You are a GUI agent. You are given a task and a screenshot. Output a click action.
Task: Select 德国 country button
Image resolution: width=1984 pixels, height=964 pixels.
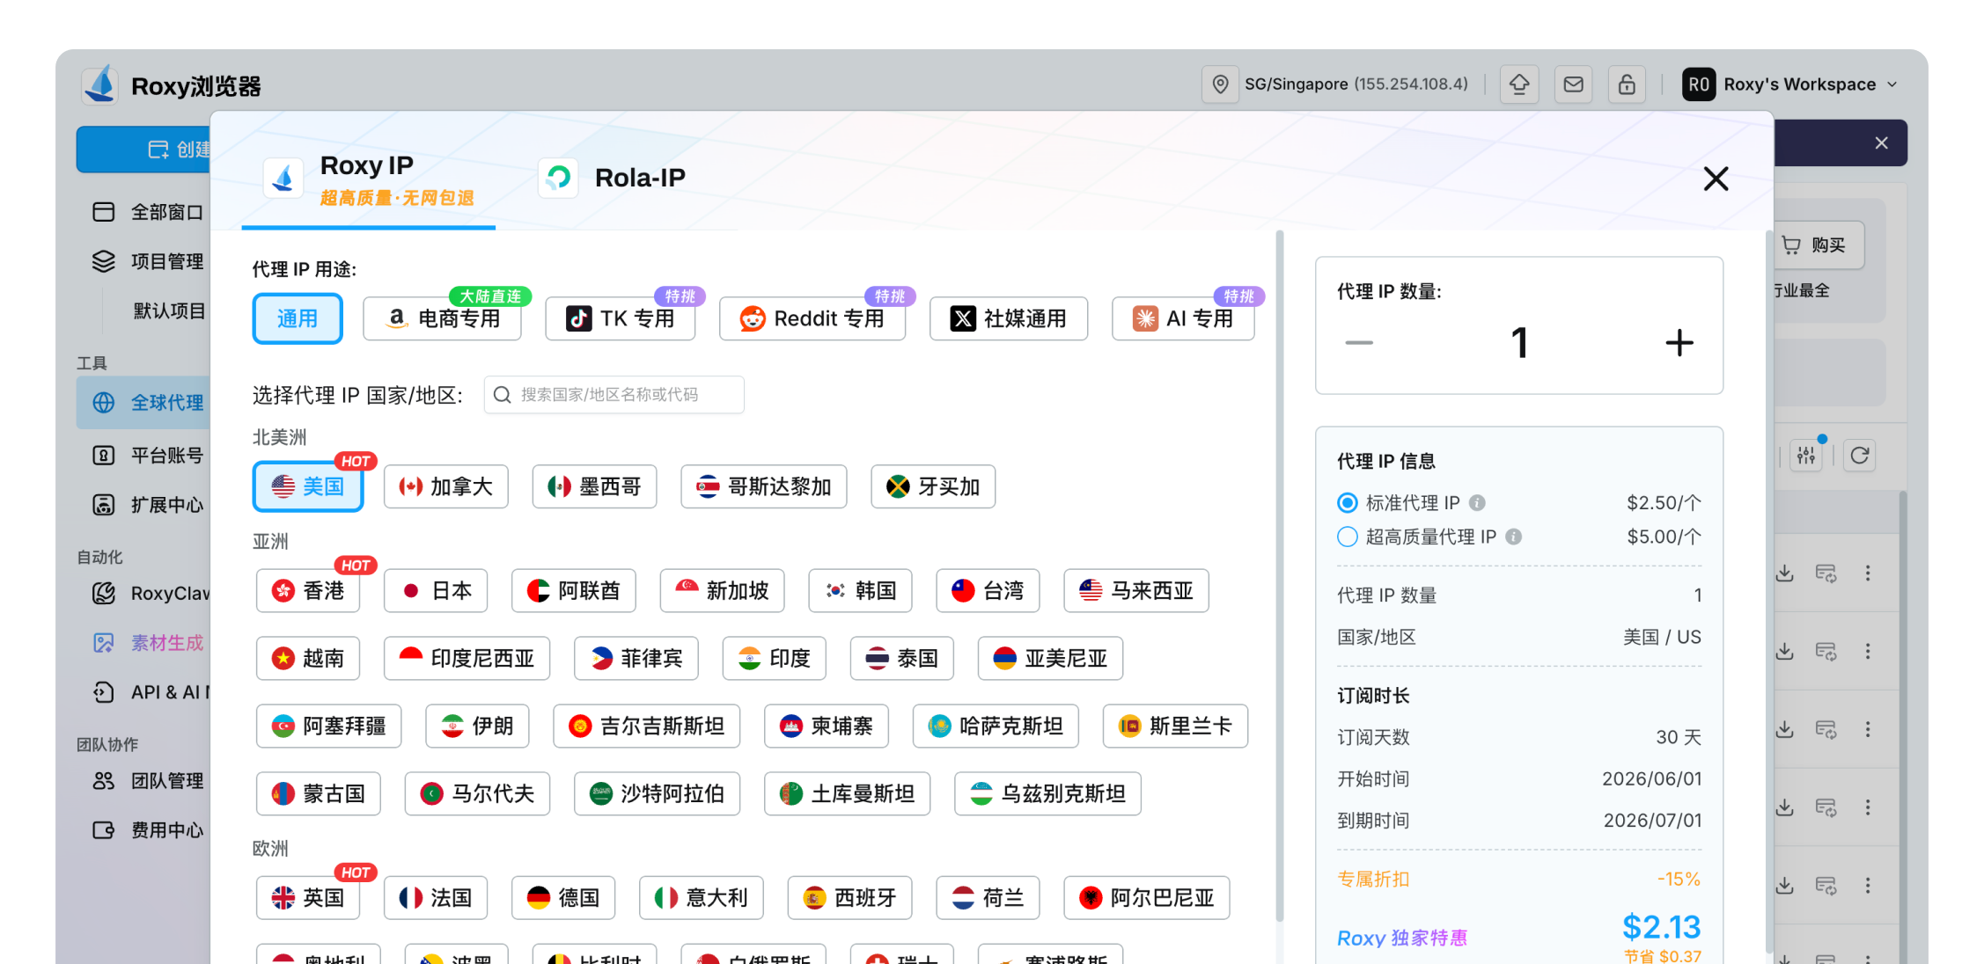[x=563, y=897]
